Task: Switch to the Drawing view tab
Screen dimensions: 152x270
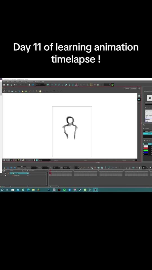Action: 133,88
